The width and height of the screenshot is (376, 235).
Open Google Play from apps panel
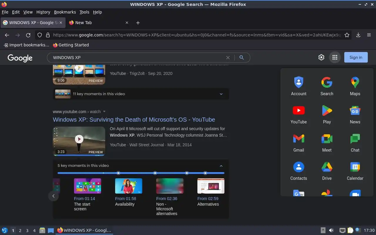[327, 114]
